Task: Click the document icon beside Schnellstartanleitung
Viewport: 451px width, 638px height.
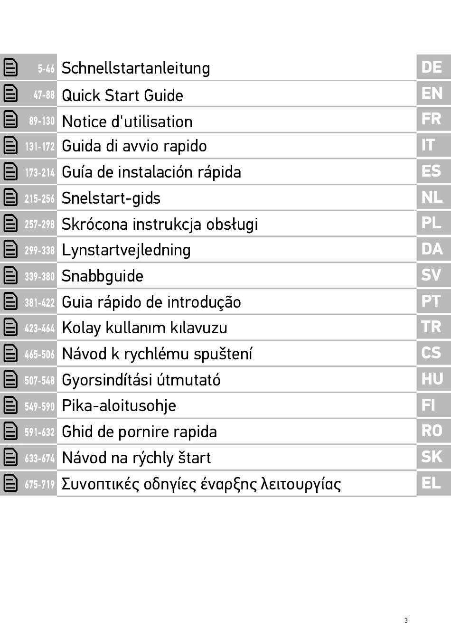Action: 10,67
